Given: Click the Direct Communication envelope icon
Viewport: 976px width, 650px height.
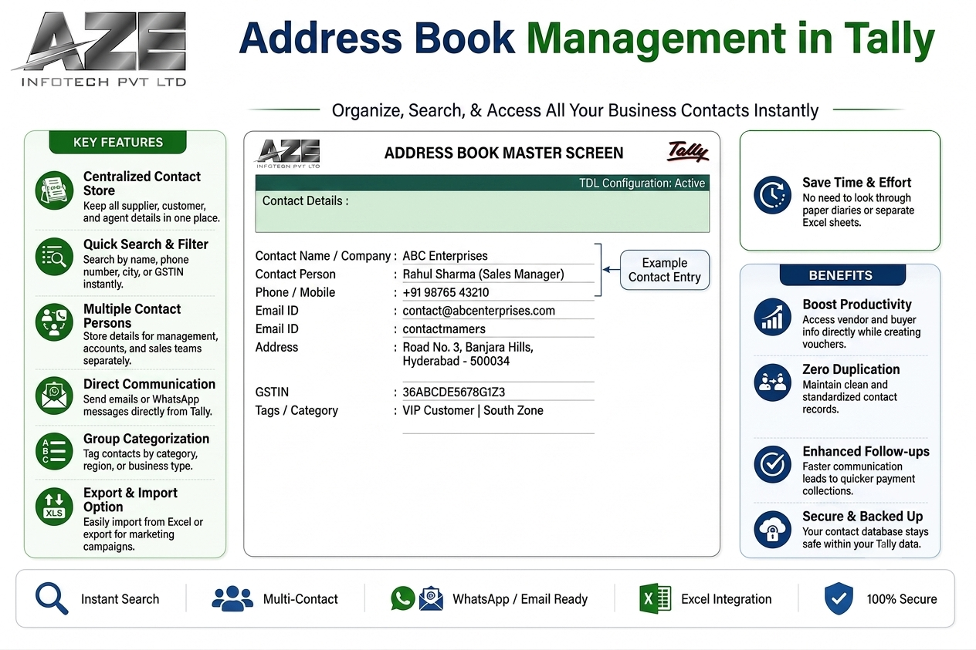Looking at the screenshot, I should (x=55, y=396).
